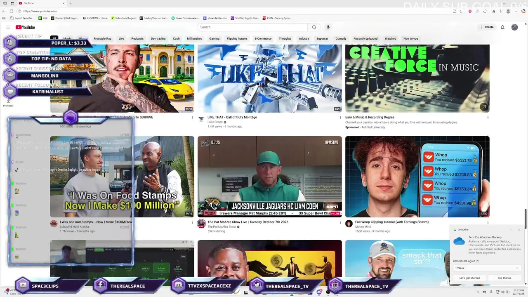Viewport: 528px width, 297px height.
Task: Click the FaZe Scope channel avatar
Action: pos(201,119)
